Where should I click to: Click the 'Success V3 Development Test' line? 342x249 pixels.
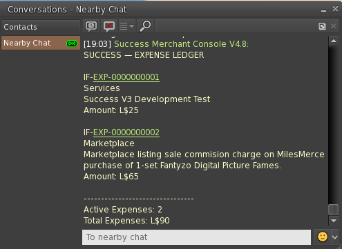coord(146,99)
